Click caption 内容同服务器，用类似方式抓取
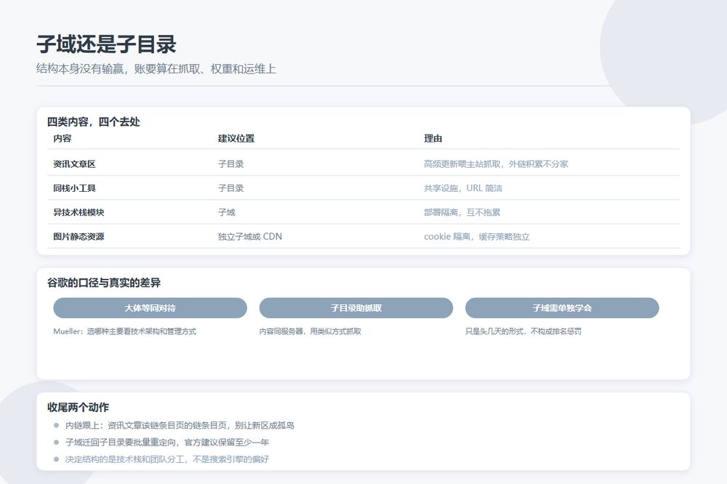Viewport: 727px width, 484px height. tap(310, 331)
